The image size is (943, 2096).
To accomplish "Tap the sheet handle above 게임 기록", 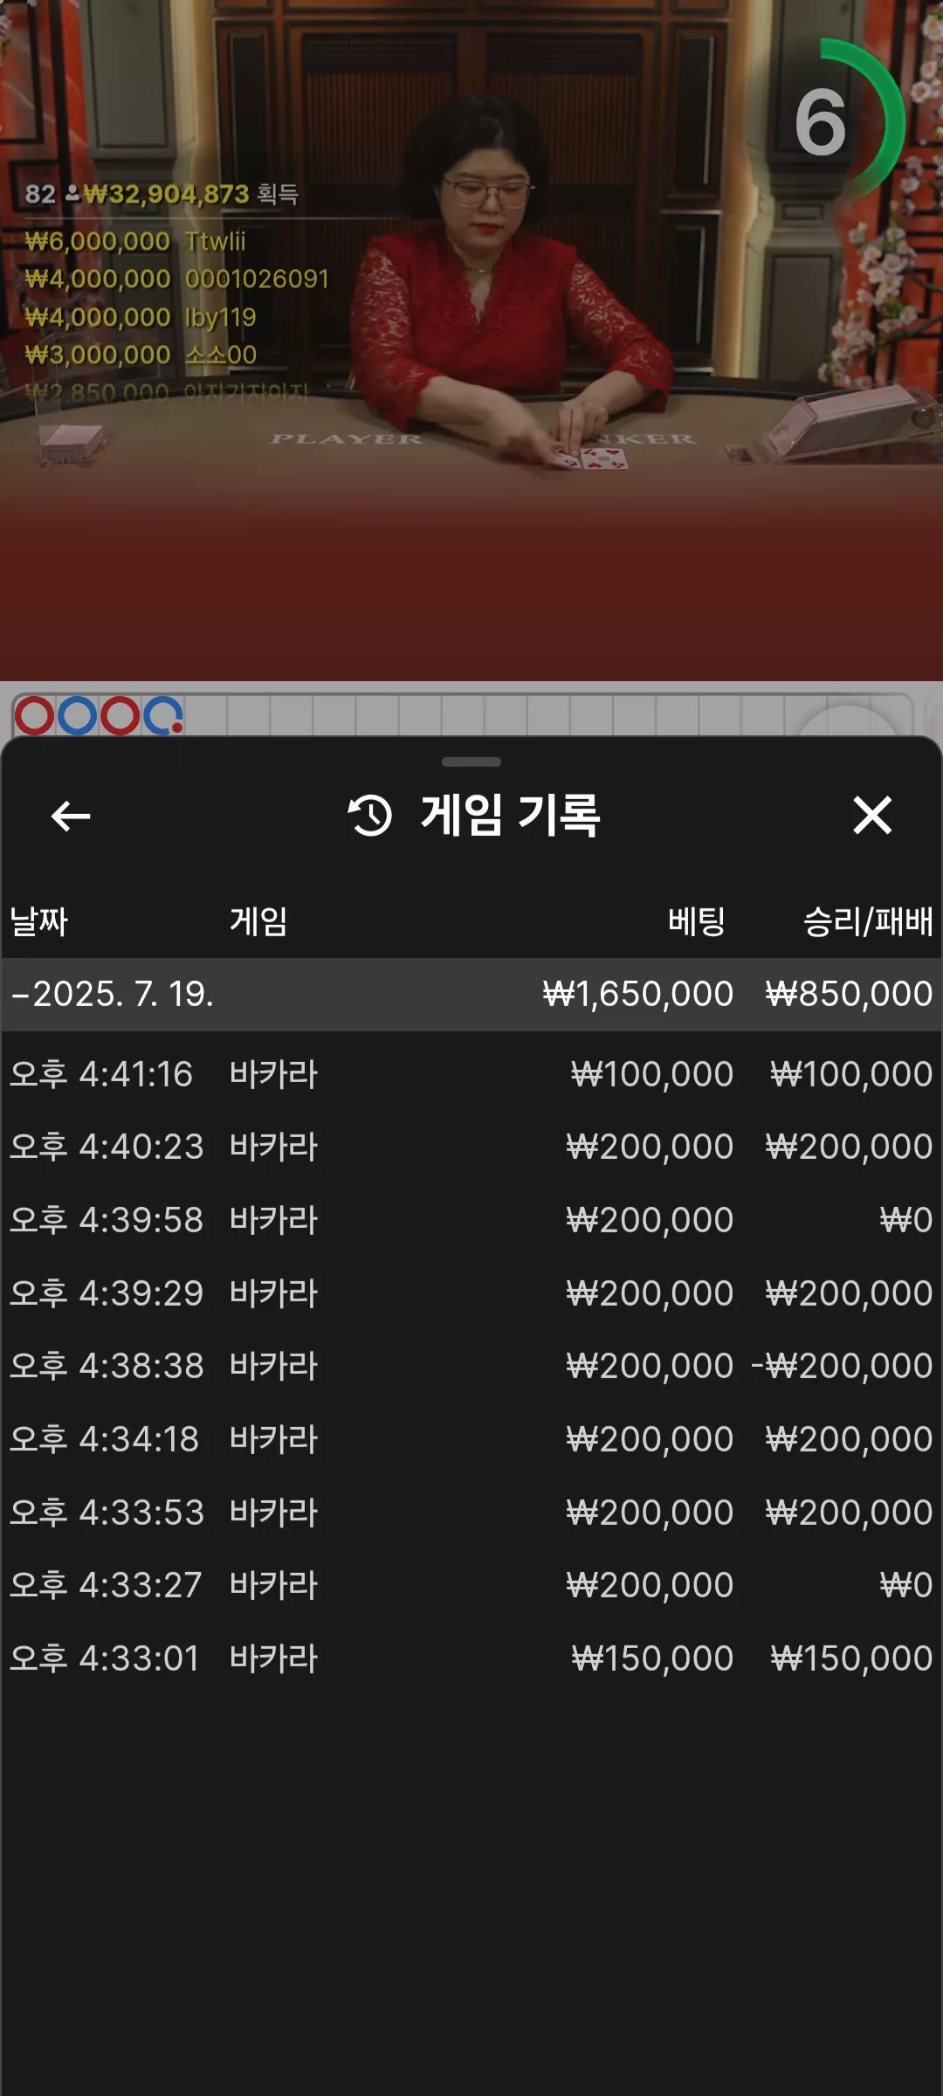I will [471, 762].
